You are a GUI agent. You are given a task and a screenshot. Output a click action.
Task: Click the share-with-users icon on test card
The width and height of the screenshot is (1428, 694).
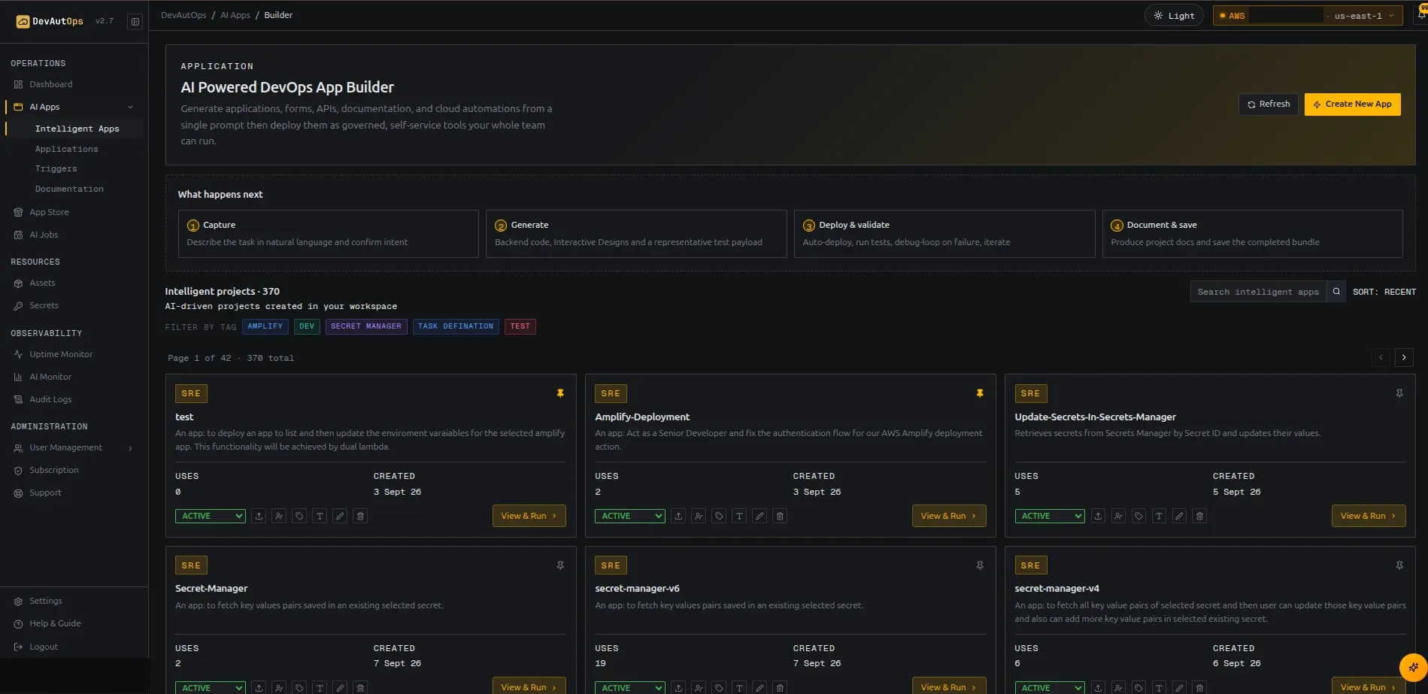(x=279, y=516)
